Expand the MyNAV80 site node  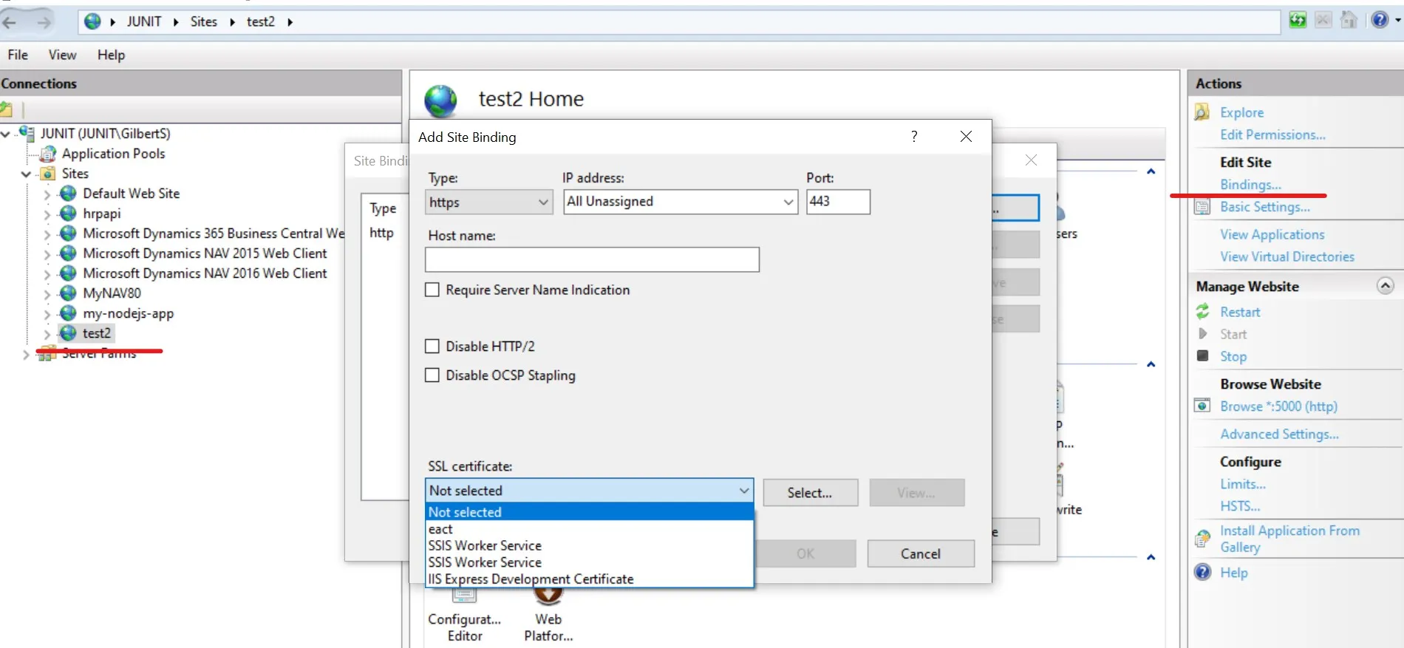click(x=47, y=294)
